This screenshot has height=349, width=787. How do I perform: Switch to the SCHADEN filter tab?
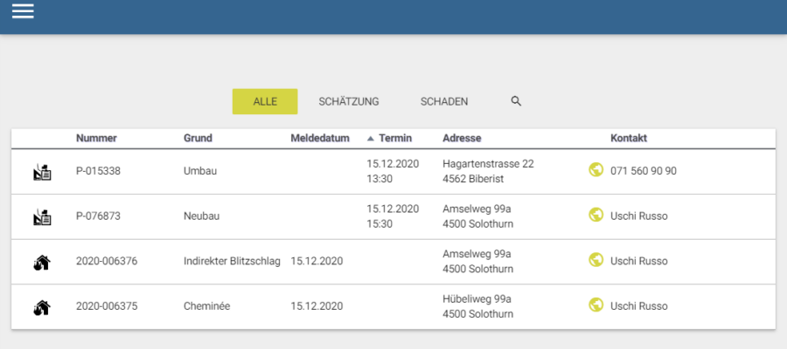tap(444, 101)
